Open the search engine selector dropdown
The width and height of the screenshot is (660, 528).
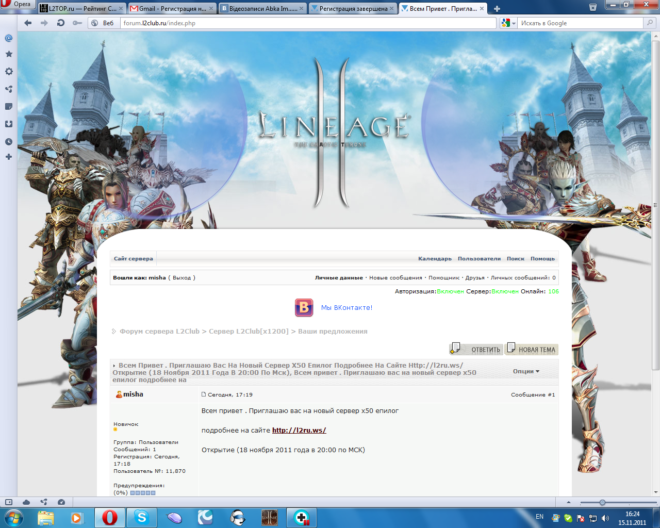(508, 23)
